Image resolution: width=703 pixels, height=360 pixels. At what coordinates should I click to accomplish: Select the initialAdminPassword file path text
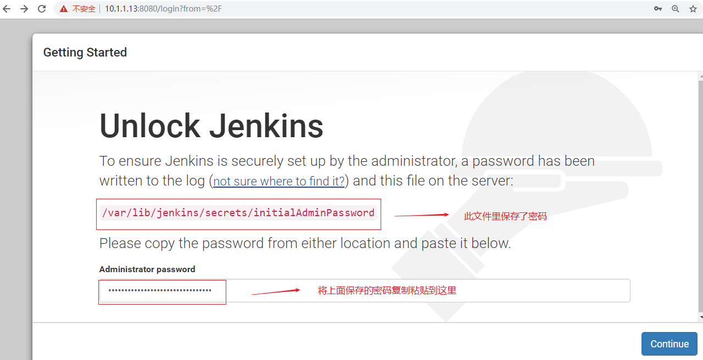(x=238, y=213)
